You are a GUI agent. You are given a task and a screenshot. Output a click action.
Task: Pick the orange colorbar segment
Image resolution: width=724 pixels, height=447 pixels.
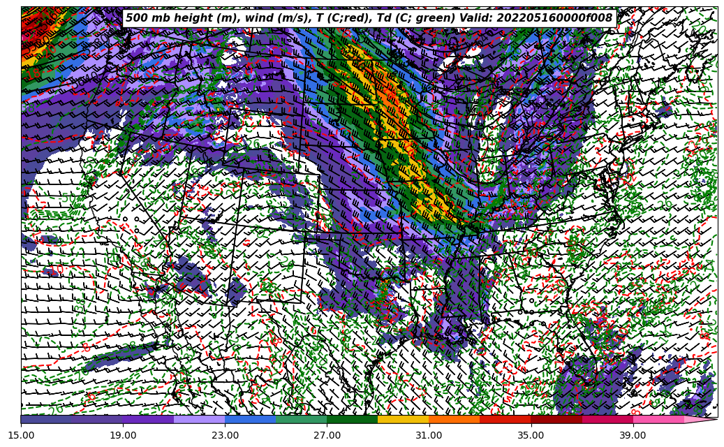(x=454, y=420)
